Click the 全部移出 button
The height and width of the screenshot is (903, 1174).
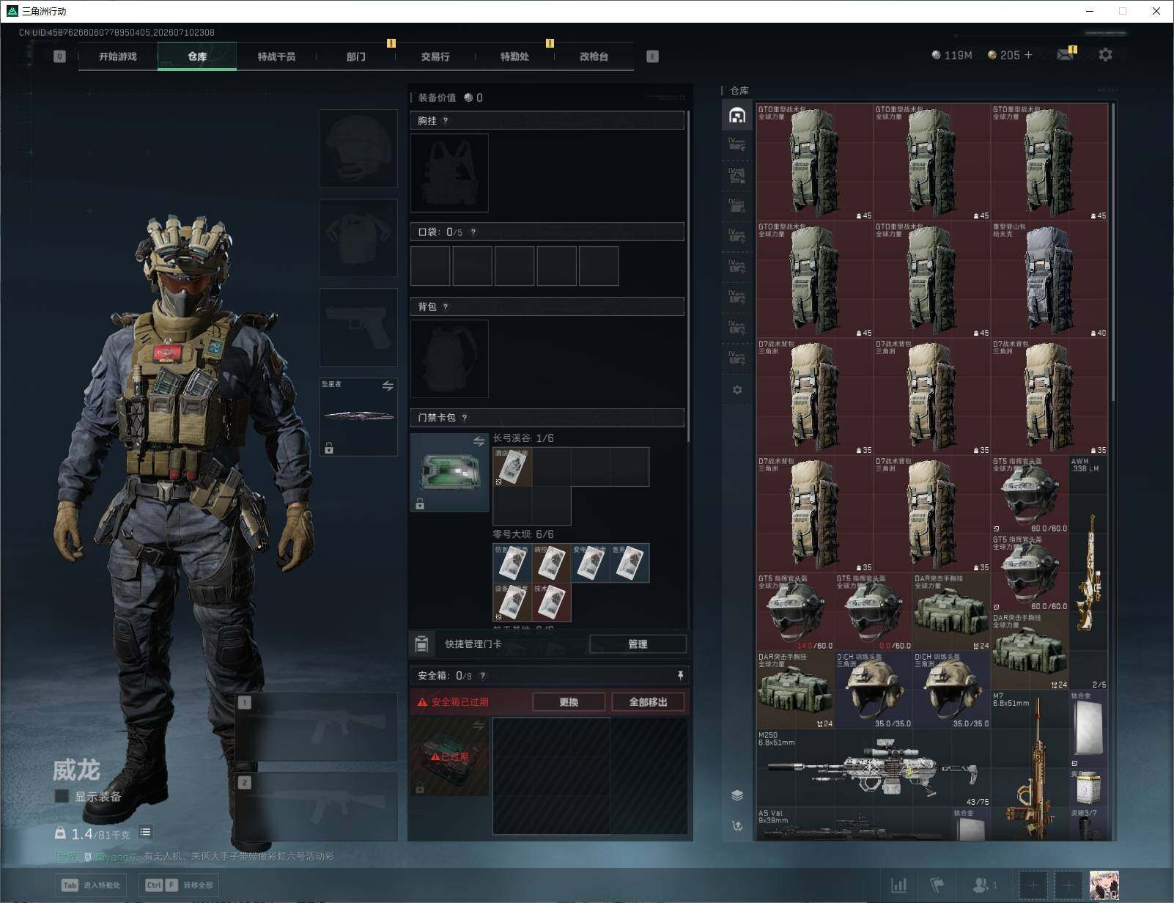pos(649,702)
